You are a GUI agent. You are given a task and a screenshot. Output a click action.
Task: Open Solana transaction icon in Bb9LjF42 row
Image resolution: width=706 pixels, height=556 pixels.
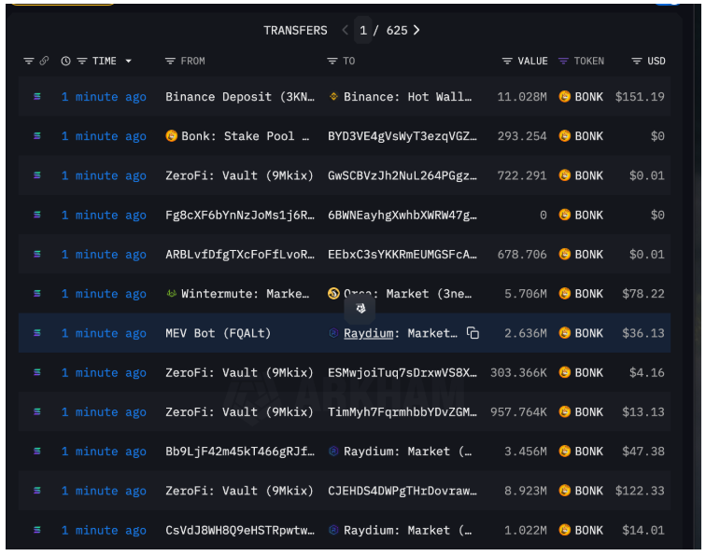click(x=37, y=452)
